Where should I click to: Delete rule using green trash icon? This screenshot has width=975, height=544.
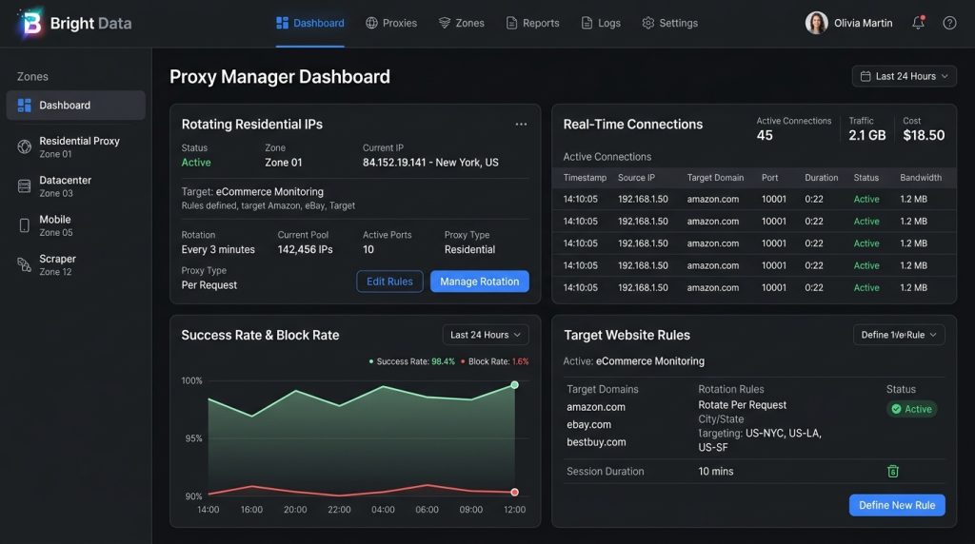point(893,472)
